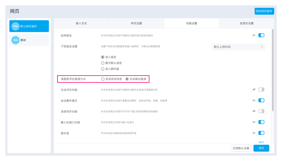Disable the 启用留言 toggle
The height and width of the screenshot is (161, 282).
click(261, 35)
